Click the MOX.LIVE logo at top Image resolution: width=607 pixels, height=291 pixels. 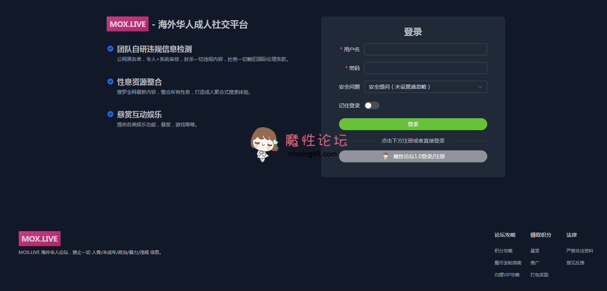pos(128,24)
